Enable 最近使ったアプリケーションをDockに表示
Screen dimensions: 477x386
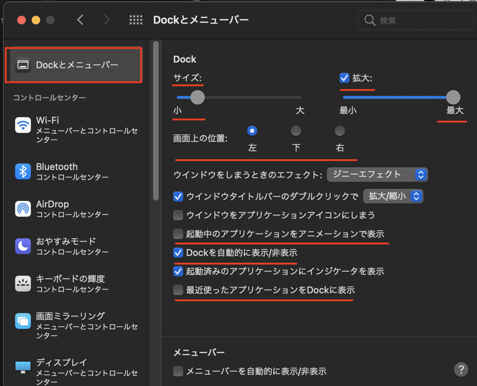pyautogui.click(x=178, y=290)
